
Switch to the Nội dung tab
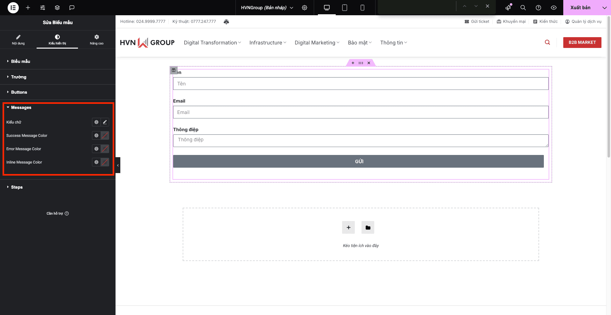(x=18, y=40)
